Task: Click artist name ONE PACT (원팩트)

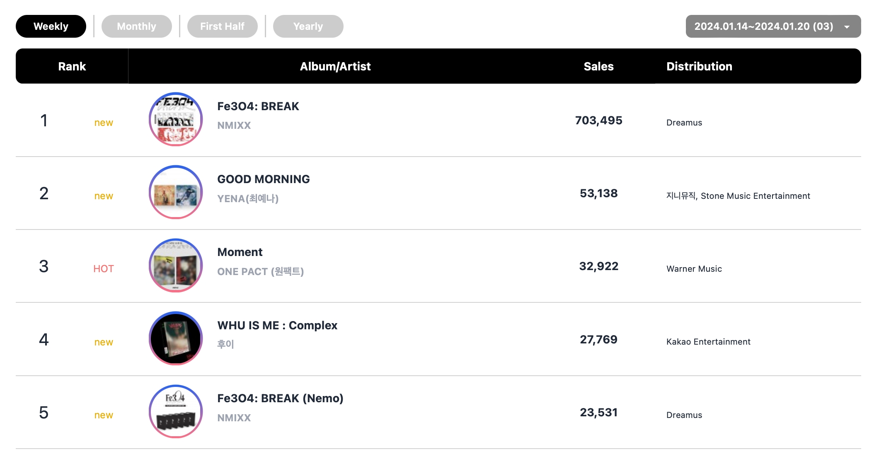Action: [261, 272]
